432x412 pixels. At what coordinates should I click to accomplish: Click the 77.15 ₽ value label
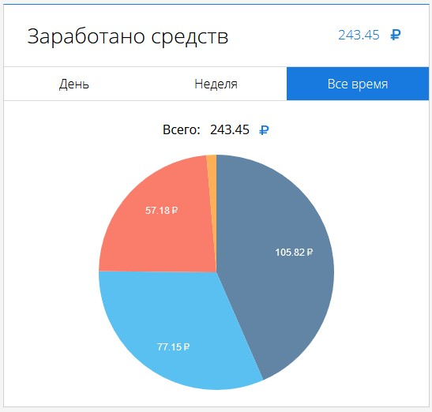(x=173, y=346)
